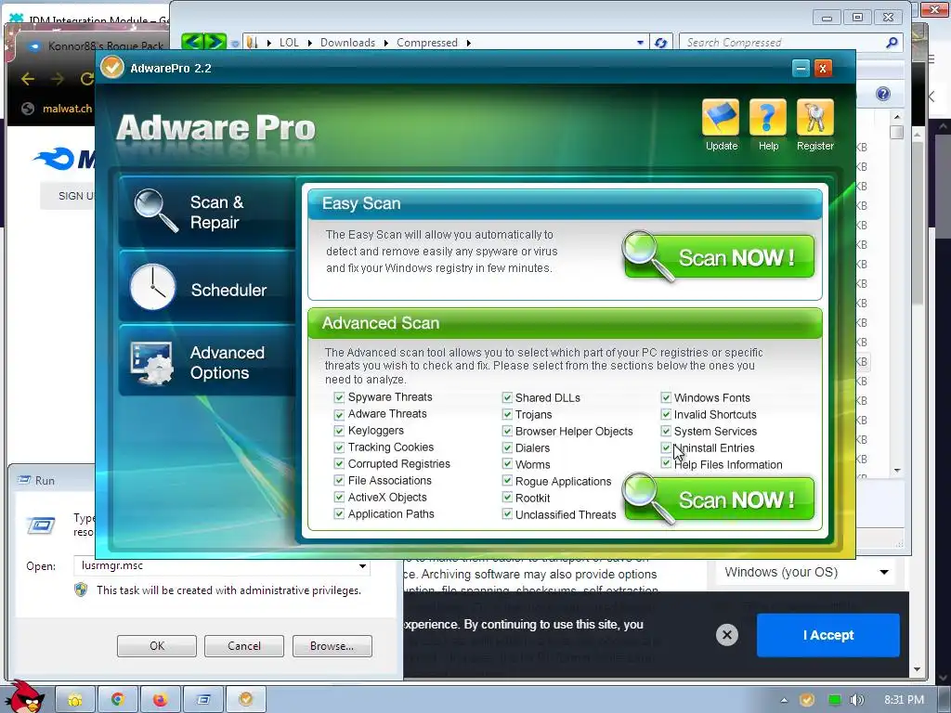Viewport: 951px width, 713px height.
Task: Select LOL in Explorer address path
Action: (x=289, y=43)
